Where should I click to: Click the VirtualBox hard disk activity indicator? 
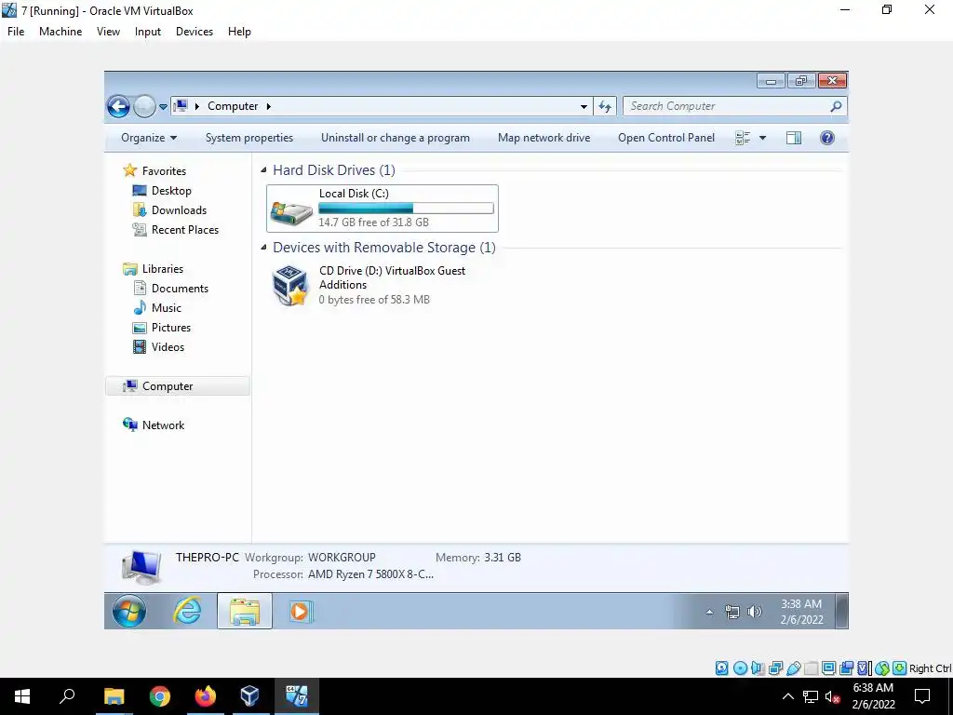(x=721, y=668)
